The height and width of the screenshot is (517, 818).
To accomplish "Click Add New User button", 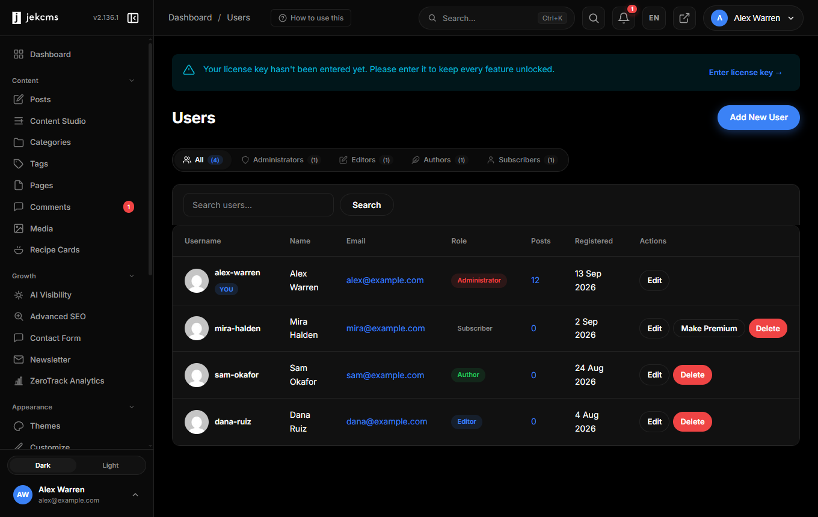I will coord(758,118).
